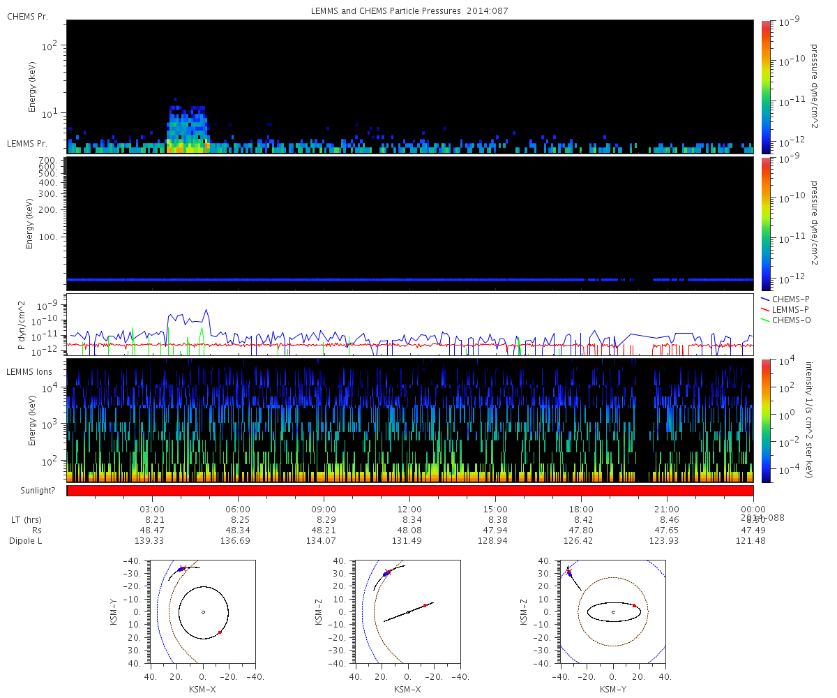Click the CHEMS pressure color bar
The width and height of the screenshot is (837, 698).
click(x=766, y=87)
